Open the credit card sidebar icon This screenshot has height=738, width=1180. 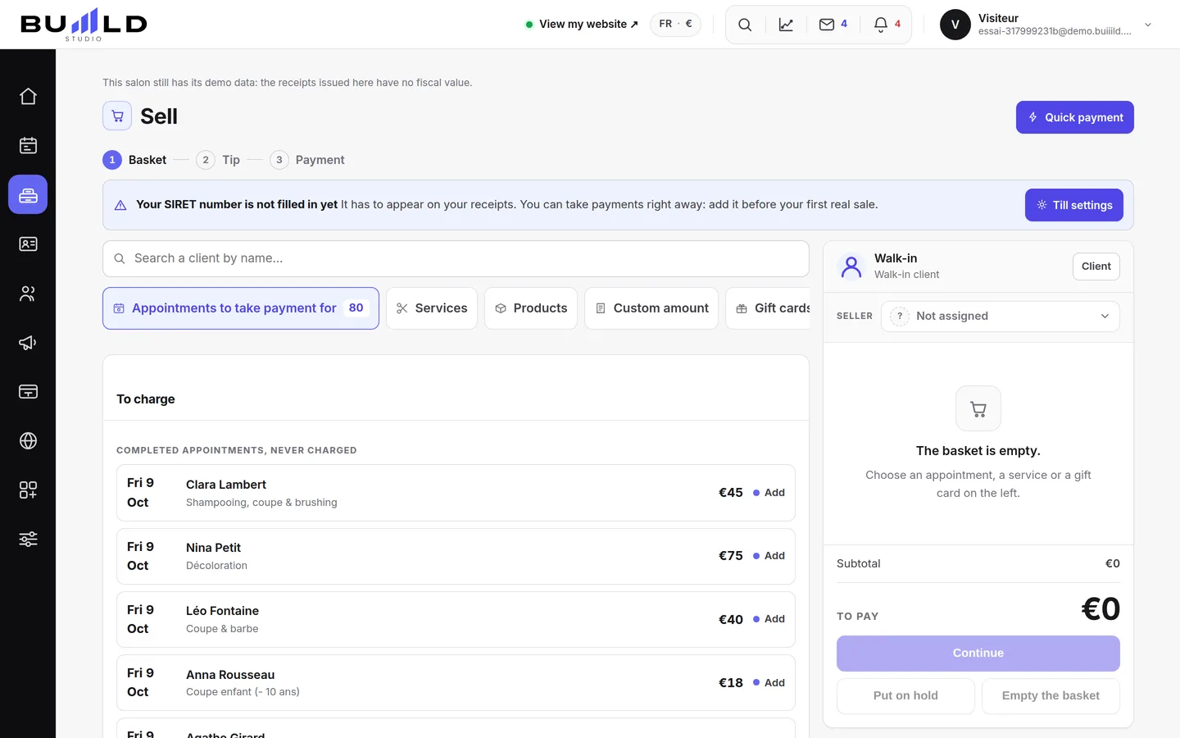(x=28, y=392)
